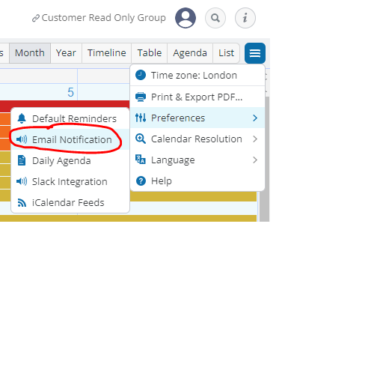The image size is (383, 373).
Task: Expand the Preferences submenu arrow
Action: (x=255, y=118)
